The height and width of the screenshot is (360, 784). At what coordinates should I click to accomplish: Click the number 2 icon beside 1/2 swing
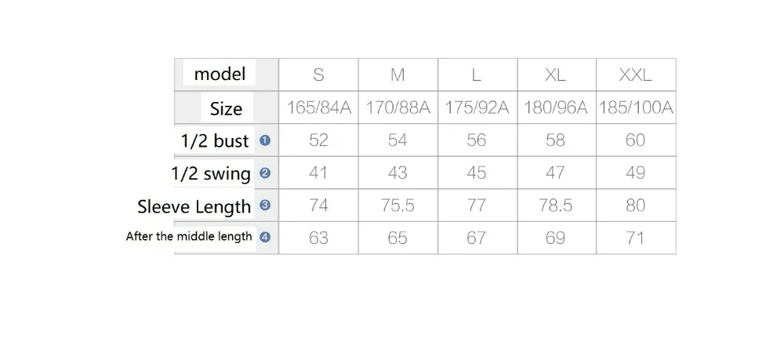coord(265,173)
